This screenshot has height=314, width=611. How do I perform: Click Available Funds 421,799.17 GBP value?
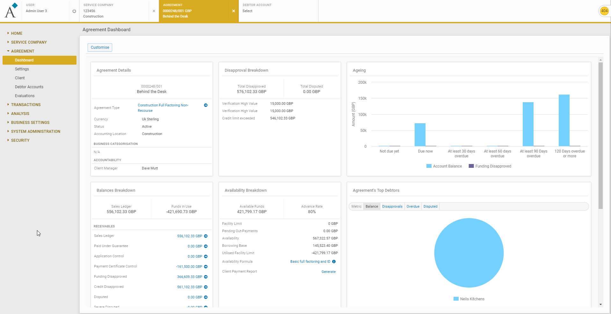252,212
